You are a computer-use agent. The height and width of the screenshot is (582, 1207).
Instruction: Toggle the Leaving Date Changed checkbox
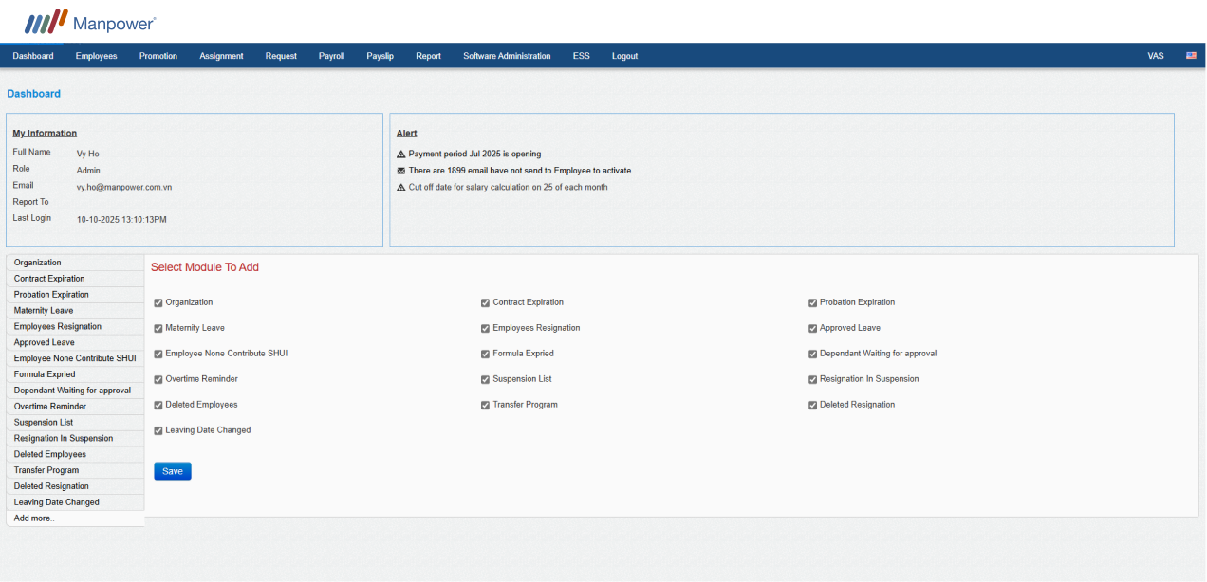(x=158, y=431)
